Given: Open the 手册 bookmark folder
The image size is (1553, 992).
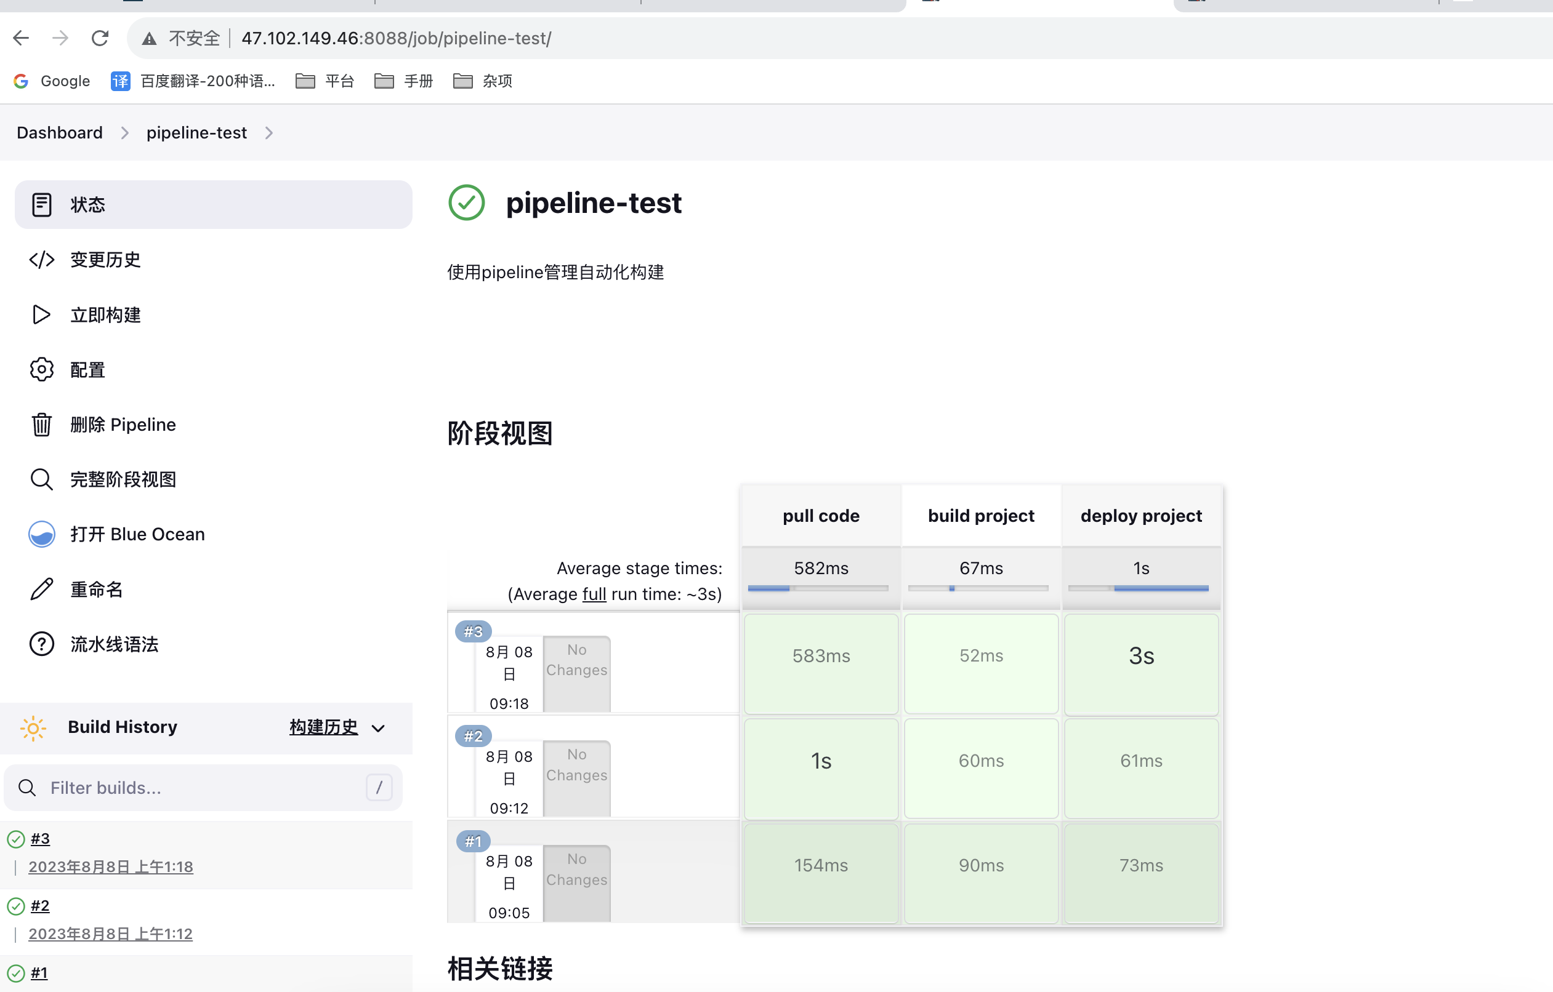Looking at the screenshot, I should (404, 81).
